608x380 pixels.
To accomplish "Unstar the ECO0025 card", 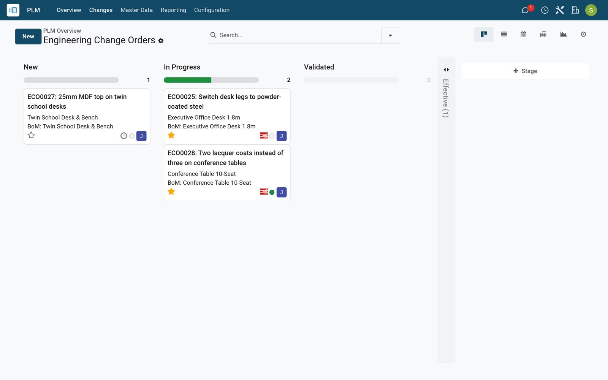I will pos(171,135).
